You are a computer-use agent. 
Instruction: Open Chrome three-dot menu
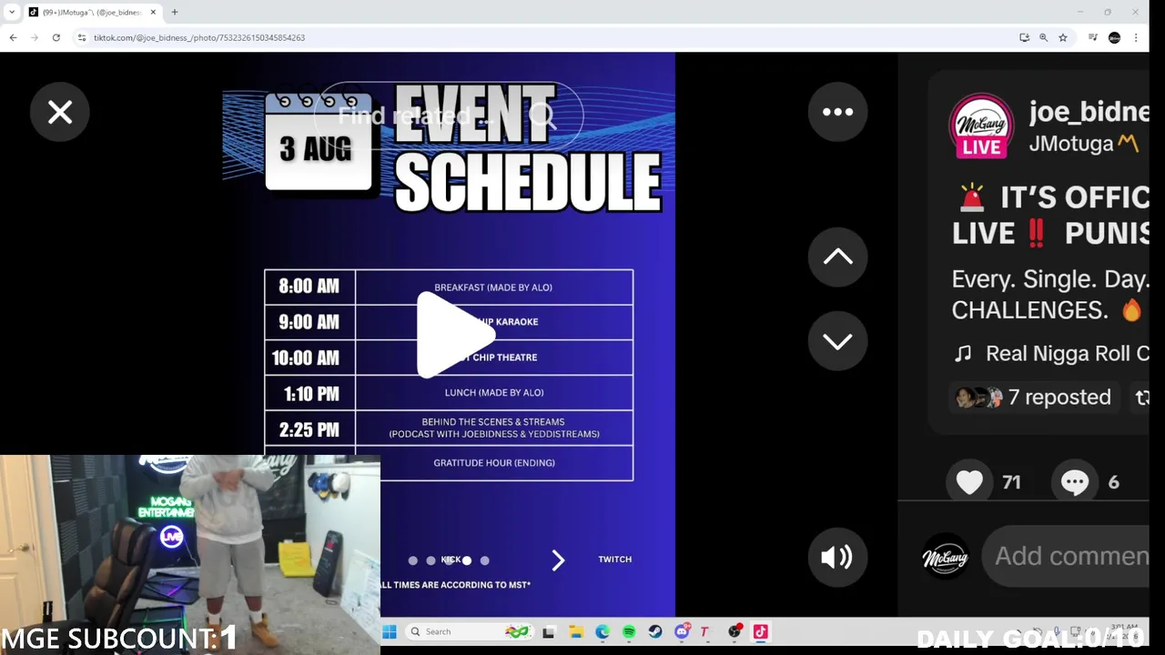pos(1136,37)
